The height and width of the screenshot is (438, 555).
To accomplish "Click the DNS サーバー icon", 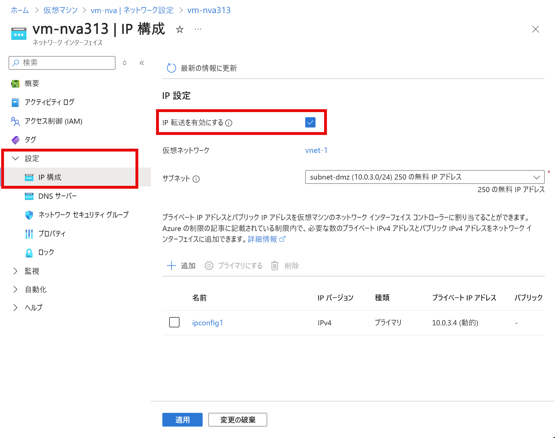I will pyautogui.click(x=29, y=196).
